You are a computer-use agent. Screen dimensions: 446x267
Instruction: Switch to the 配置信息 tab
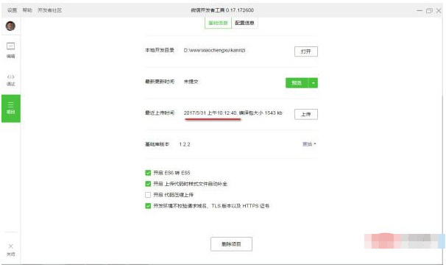coord(244,23)
